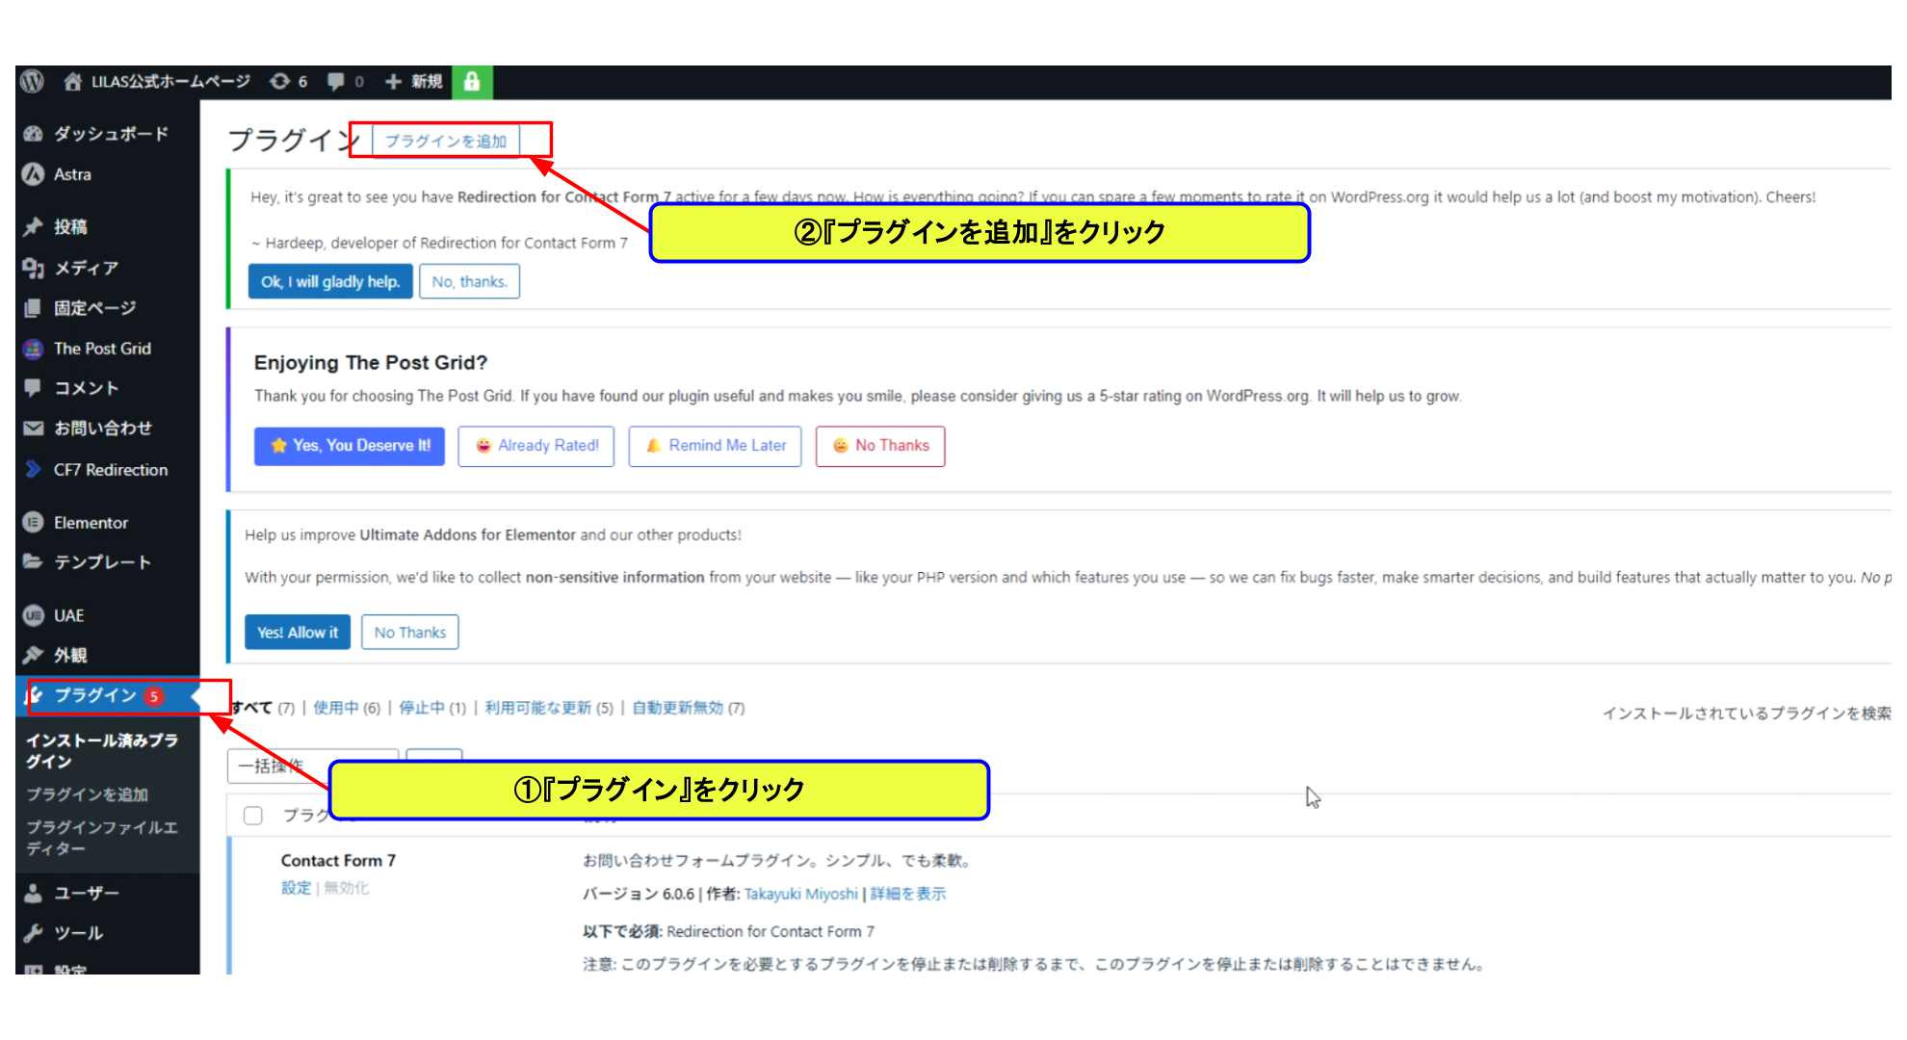The width and height of the screenshot is (1907, 1040).
Task: Click the plus 新規 icon
Action: tap(393, 82)
